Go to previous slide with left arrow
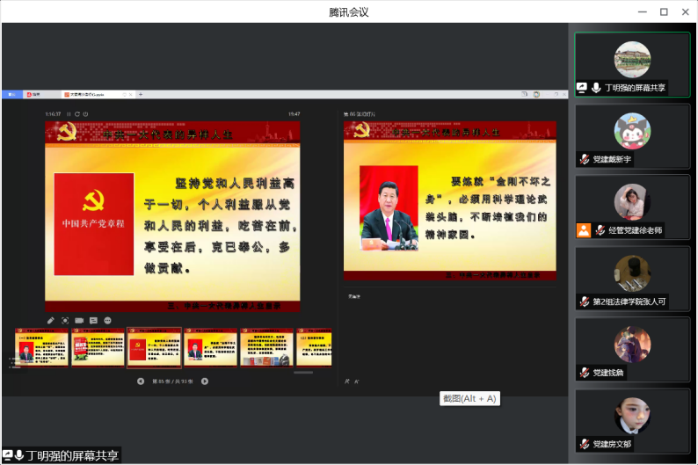The image size is (698, 465). click(x=141, y=381)
